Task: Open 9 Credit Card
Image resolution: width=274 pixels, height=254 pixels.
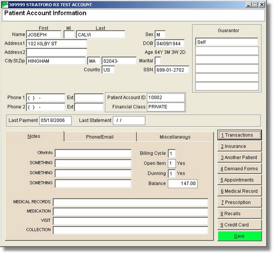Action: pos(240,225)
